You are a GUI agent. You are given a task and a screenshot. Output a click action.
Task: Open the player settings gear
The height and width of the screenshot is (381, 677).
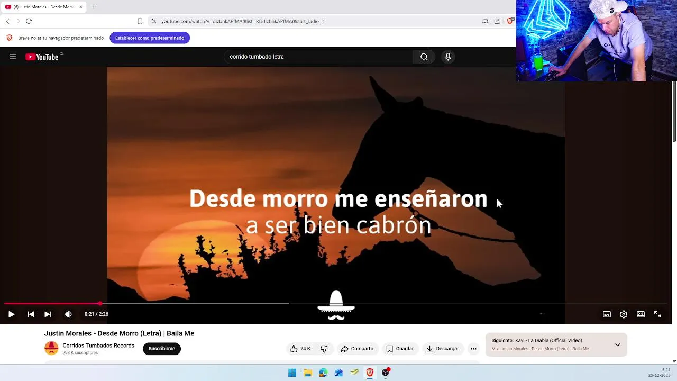[x=624, y=314]
